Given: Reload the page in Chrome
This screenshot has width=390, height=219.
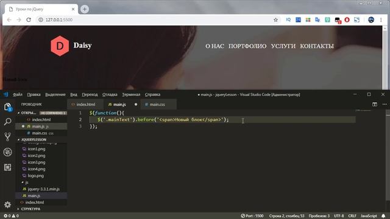Looking at the screenshot, I should coord(29,20).
